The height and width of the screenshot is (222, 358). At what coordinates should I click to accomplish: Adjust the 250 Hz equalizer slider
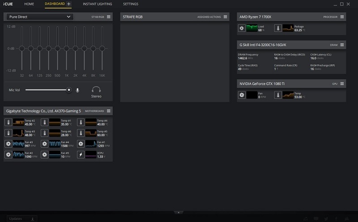tap(49, 48)
